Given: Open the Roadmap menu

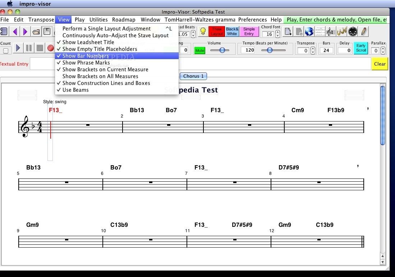Looking at the screenshot, I should [124, 20].
